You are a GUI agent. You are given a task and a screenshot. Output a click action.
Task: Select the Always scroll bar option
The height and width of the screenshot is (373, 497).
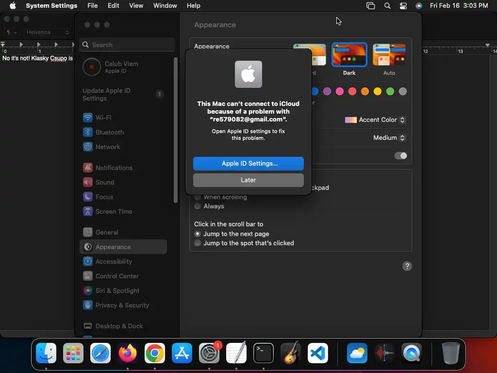[x=209, y=206]
